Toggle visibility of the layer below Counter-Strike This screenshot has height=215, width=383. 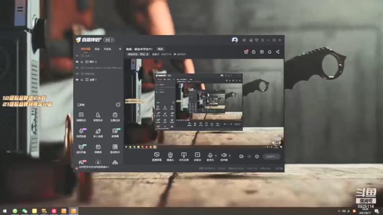point(77,74)
